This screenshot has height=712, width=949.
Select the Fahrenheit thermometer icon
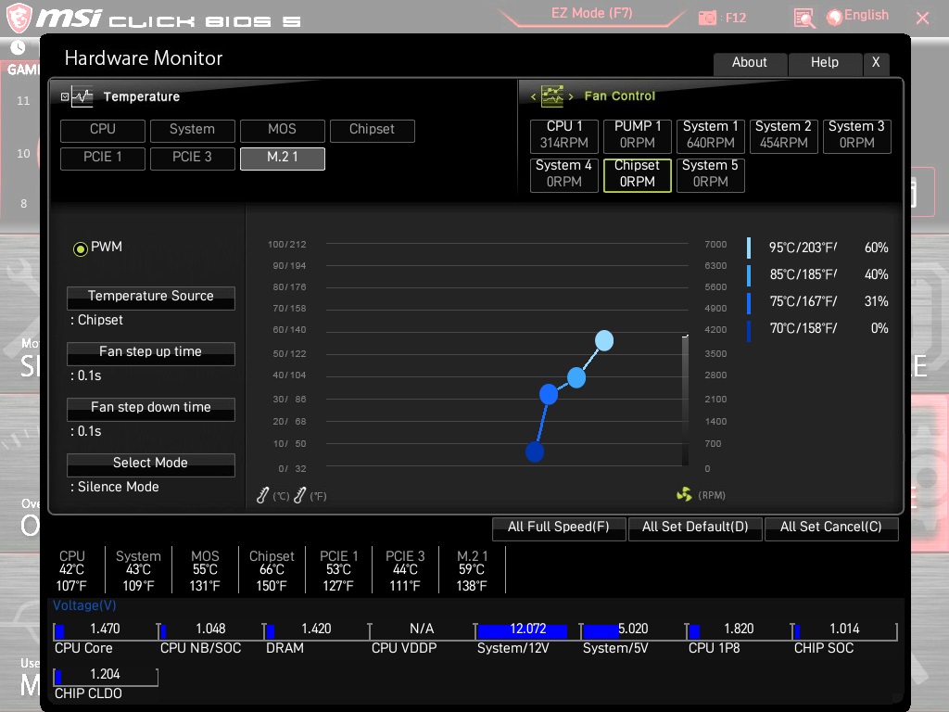[299, 495]
